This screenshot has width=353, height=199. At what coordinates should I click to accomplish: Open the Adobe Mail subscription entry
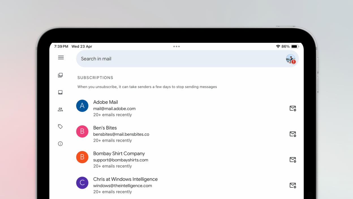pyautogui.click(x=106, y=102)
